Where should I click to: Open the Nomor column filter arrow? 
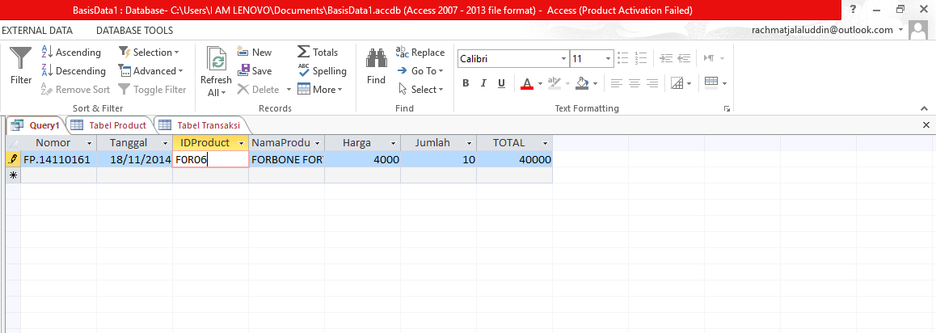[90, 143]
